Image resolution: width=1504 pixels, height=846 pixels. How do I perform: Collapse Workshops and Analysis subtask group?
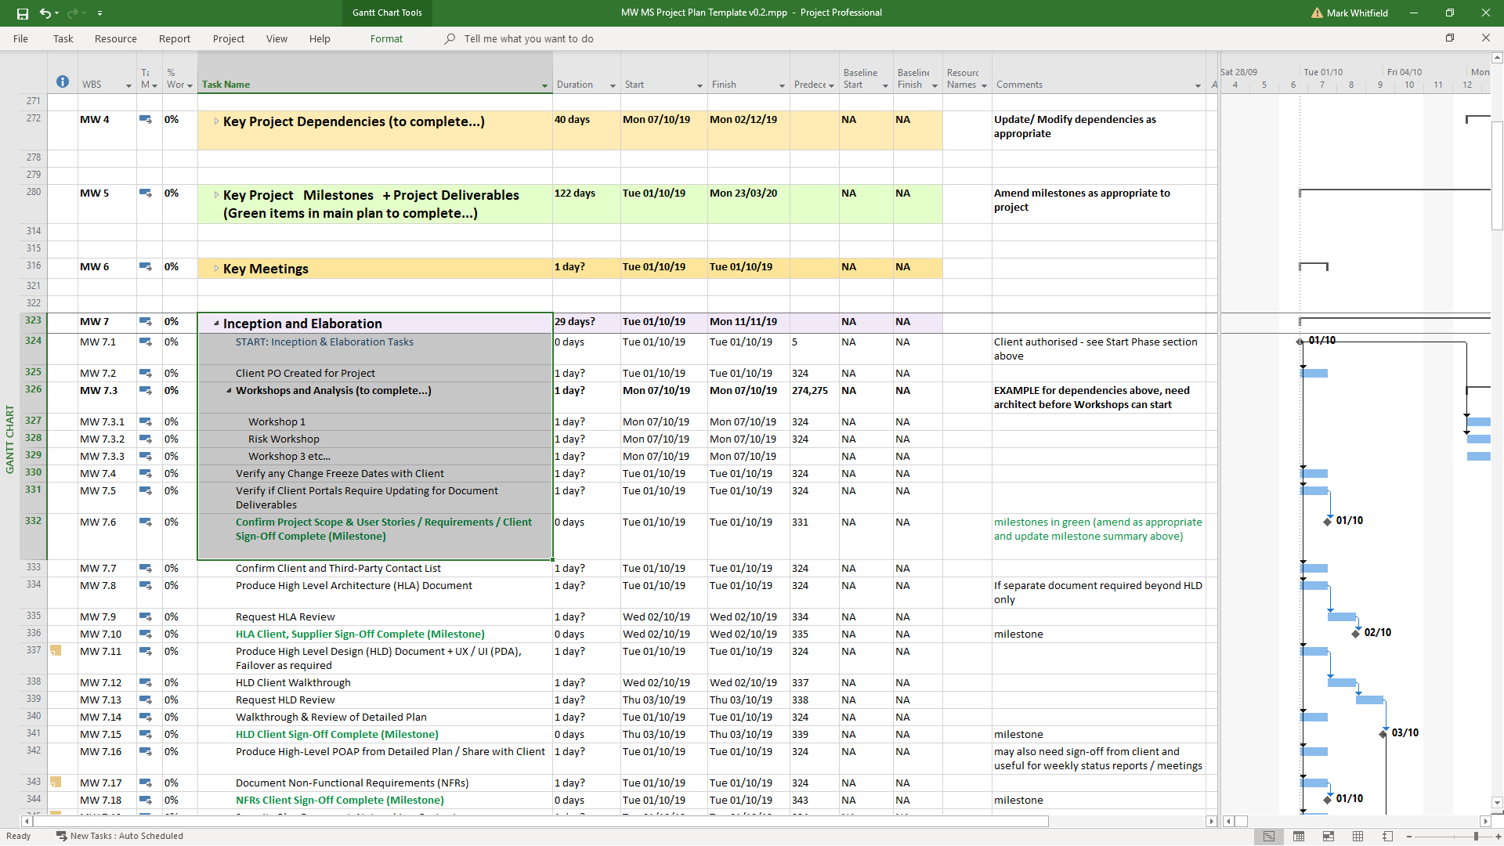pos(229,390)
